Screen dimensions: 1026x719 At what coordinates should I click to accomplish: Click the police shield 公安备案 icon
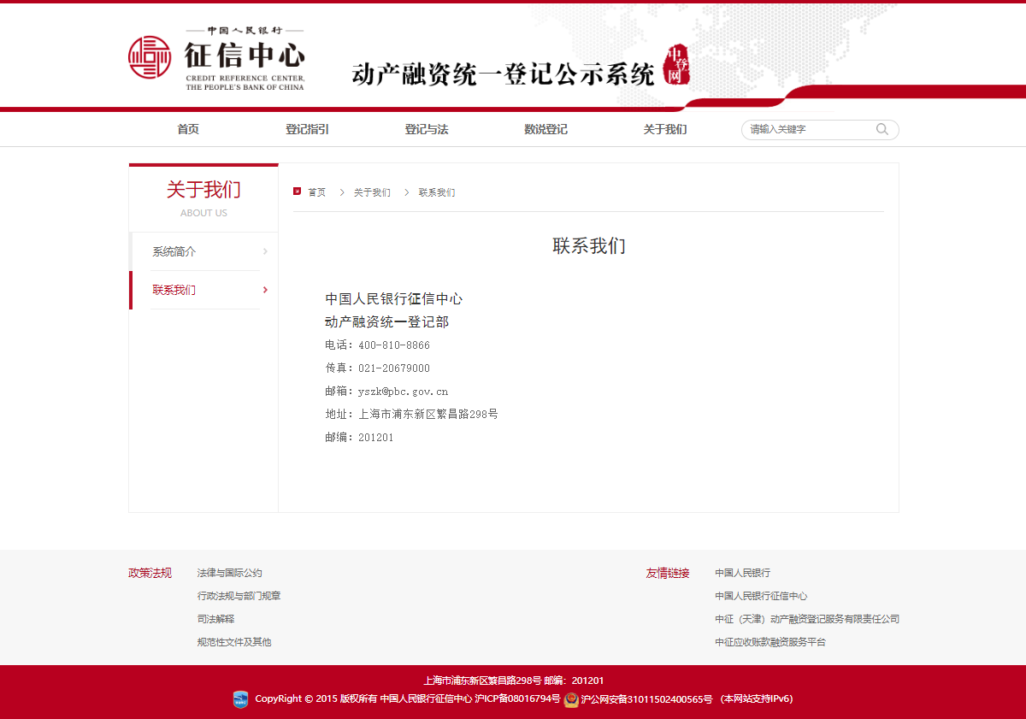click(x=571, y=699)
